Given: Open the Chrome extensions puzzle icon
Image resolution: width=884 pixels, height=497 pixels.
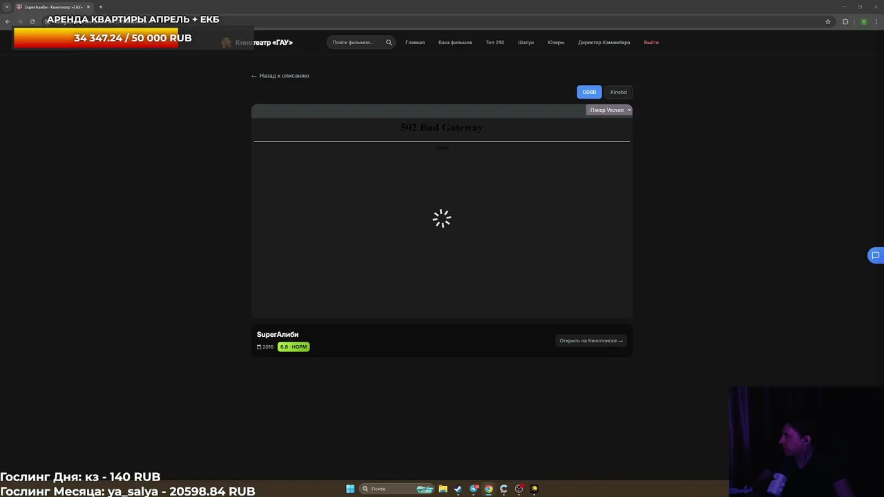Looking at the screenshot, I should [845, 21].
